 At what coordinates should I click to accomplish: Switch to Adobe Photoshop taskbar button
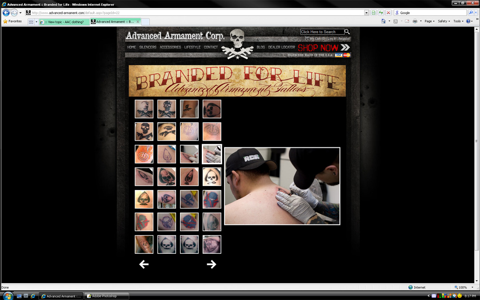106,296
